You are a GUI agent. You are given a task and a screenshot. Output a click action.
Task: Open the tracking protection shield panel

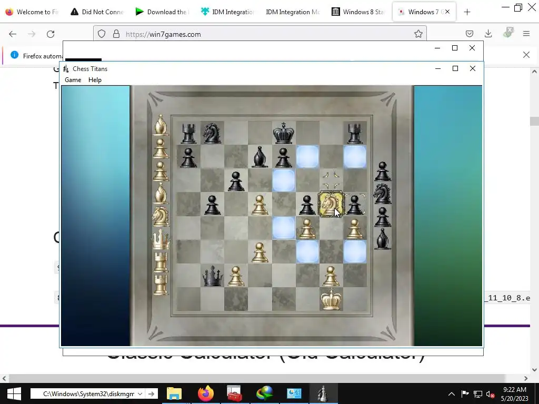pos(102,34)
